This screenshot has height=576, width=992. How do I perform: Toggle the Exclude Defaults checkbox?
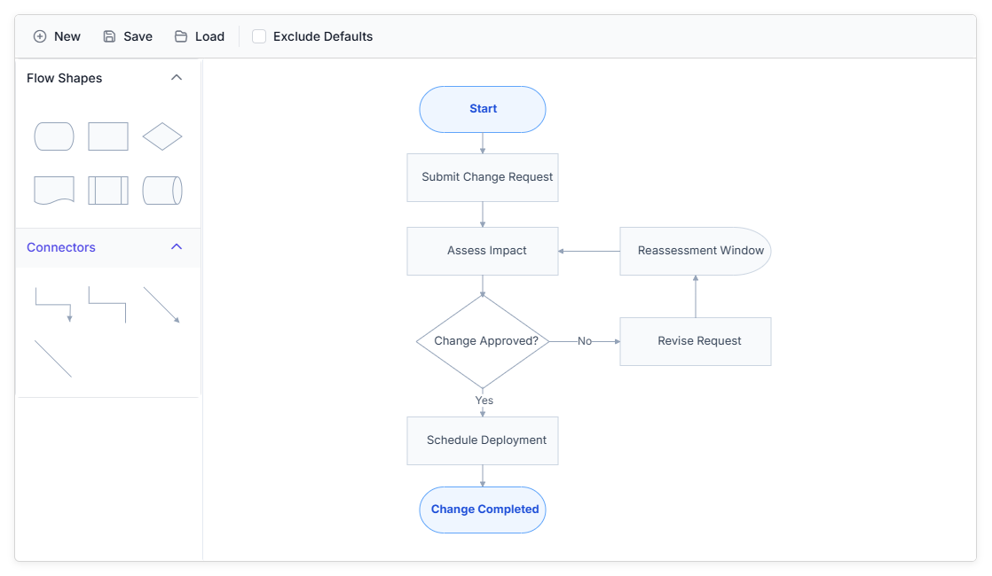coord(259,36)
